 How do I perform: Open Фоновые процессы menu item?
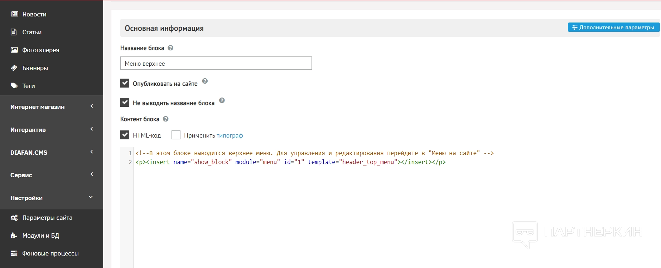tap(50, 253)
